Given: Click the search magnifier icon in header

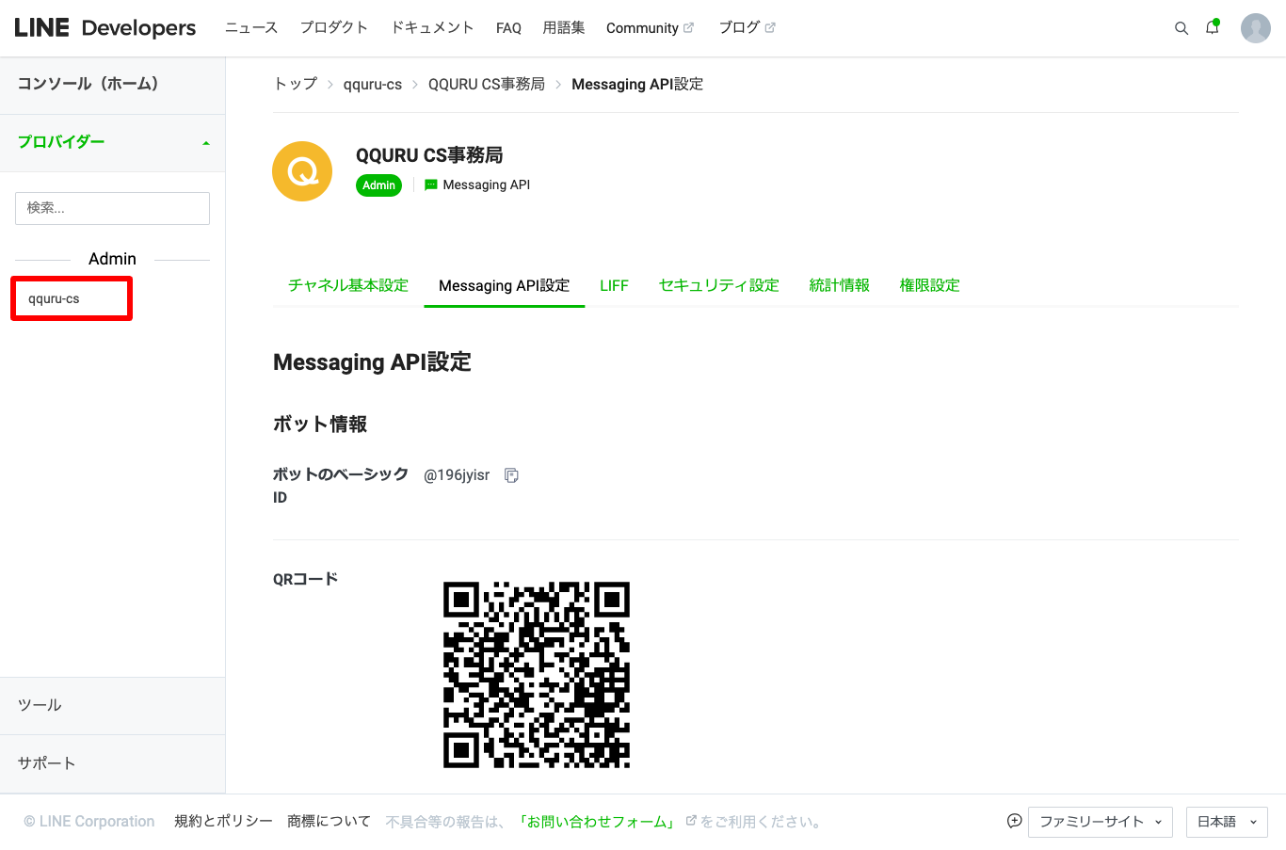Looking at the screenshot, I should click(x=1181, y=28).
